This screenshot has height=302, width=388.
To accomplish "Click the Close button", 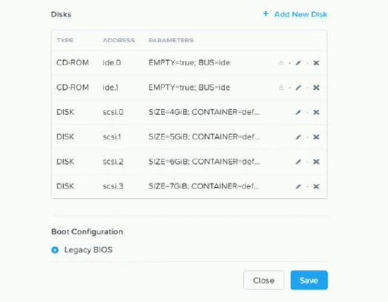I will coord(264,280).
